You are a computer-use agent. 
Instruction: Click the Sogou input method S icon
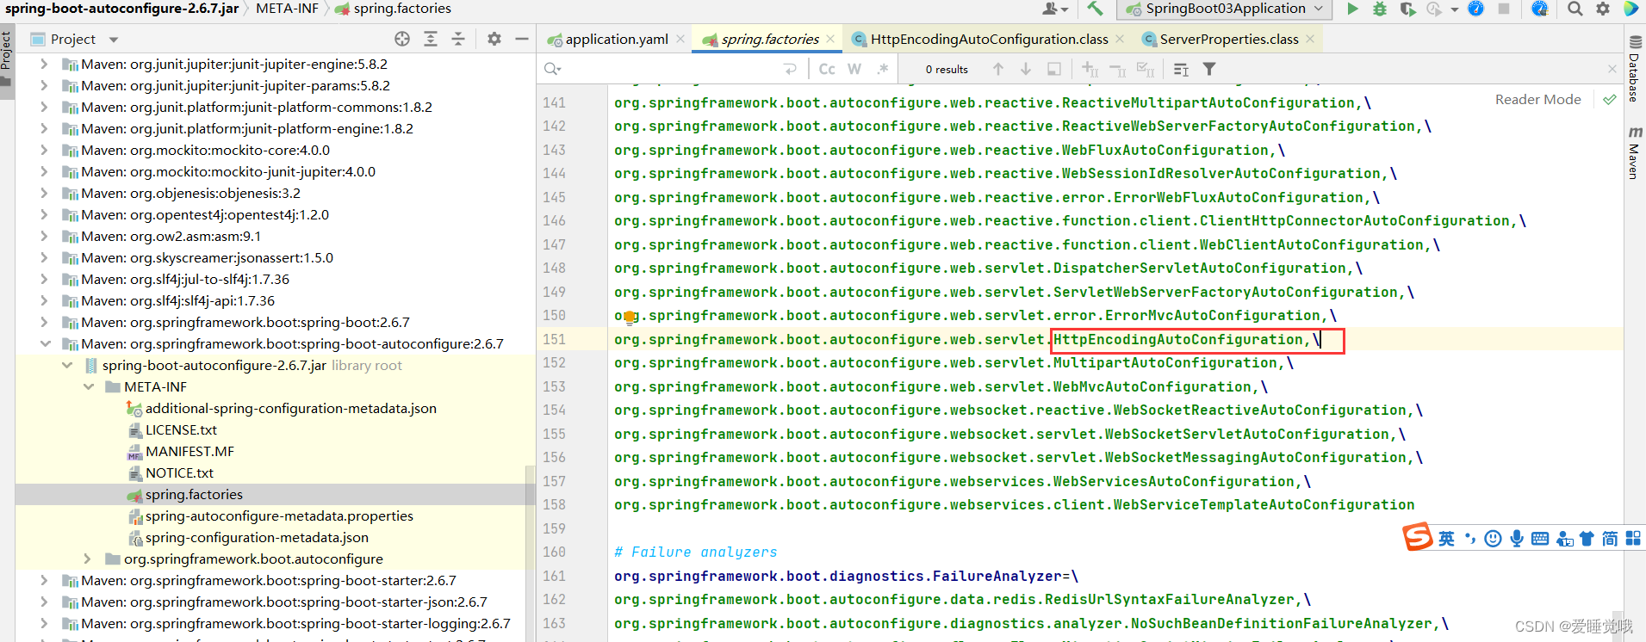pyautogui.click(x=1418, y=537)
